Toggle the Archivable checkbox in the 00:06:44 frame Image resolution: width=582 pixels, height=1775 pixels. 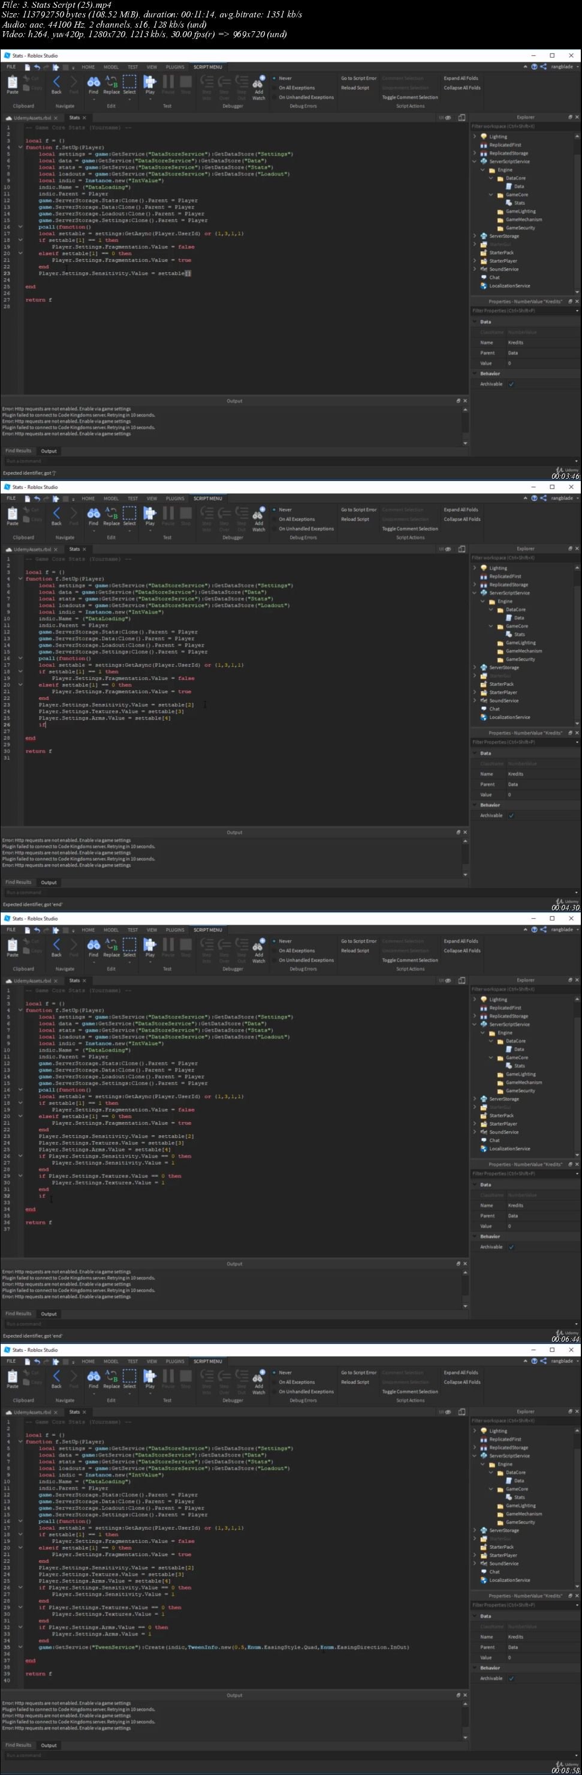tap(511, 1246)
